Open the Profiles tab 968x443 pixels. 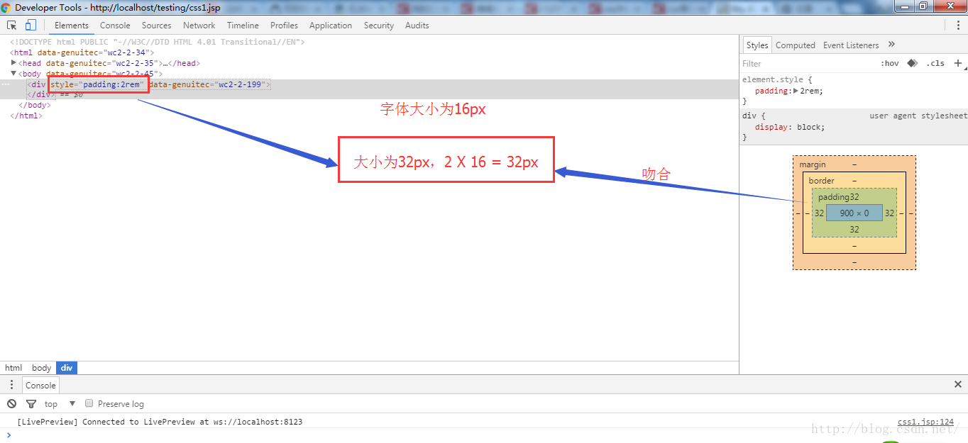(x=284, y=25)
